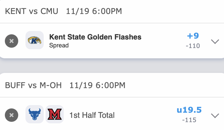Select the u19.5 under total value
224x130 pixels.
tap(189, 110)
